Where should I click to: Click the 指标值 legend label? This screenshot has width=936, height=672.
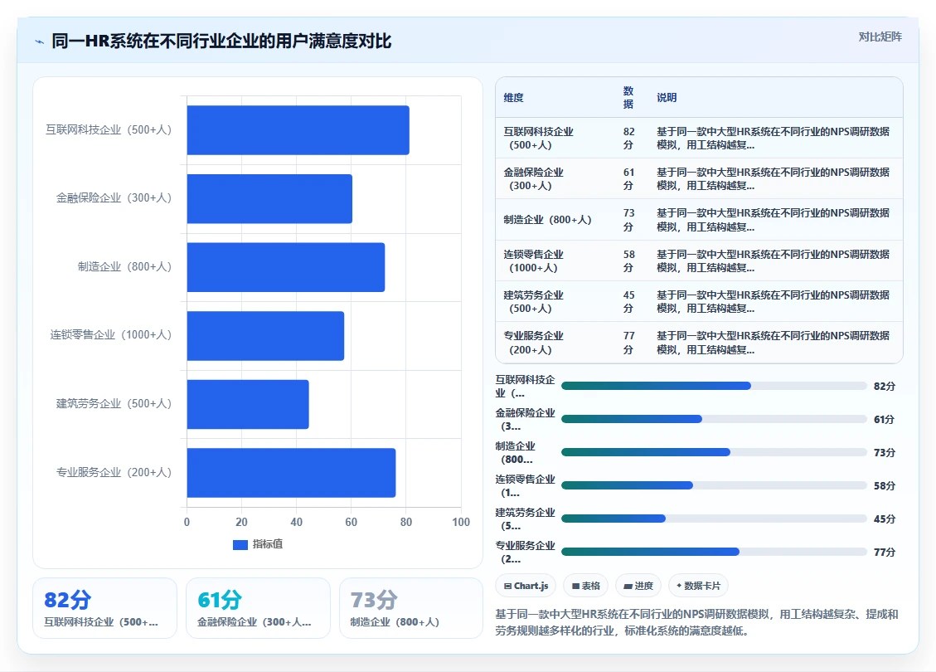click(x=268, y=544)
